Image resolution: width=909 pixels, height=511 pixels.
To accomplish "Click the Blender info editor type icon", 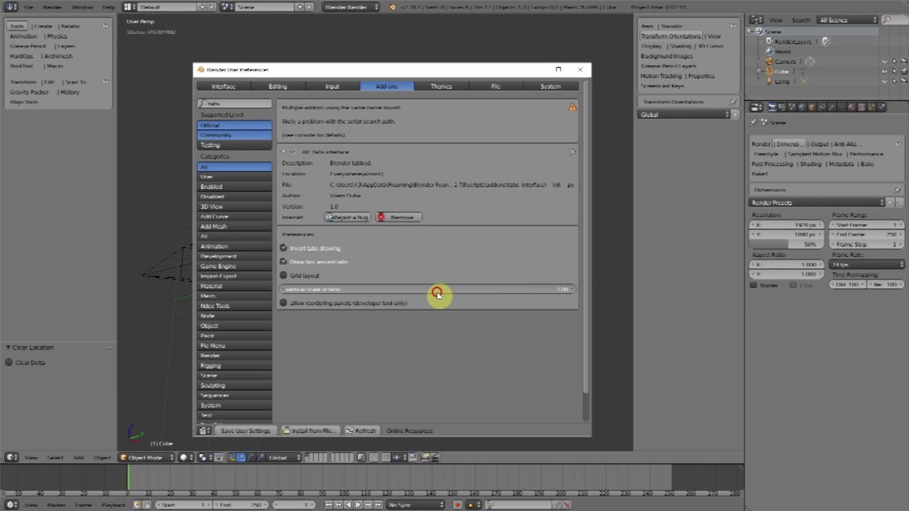I will coord(11,6).
